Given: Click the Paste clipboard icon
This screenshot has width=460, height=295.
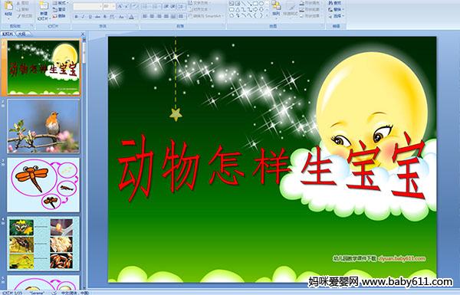Looking at the screenshot, I should click(x=8, y=6).
